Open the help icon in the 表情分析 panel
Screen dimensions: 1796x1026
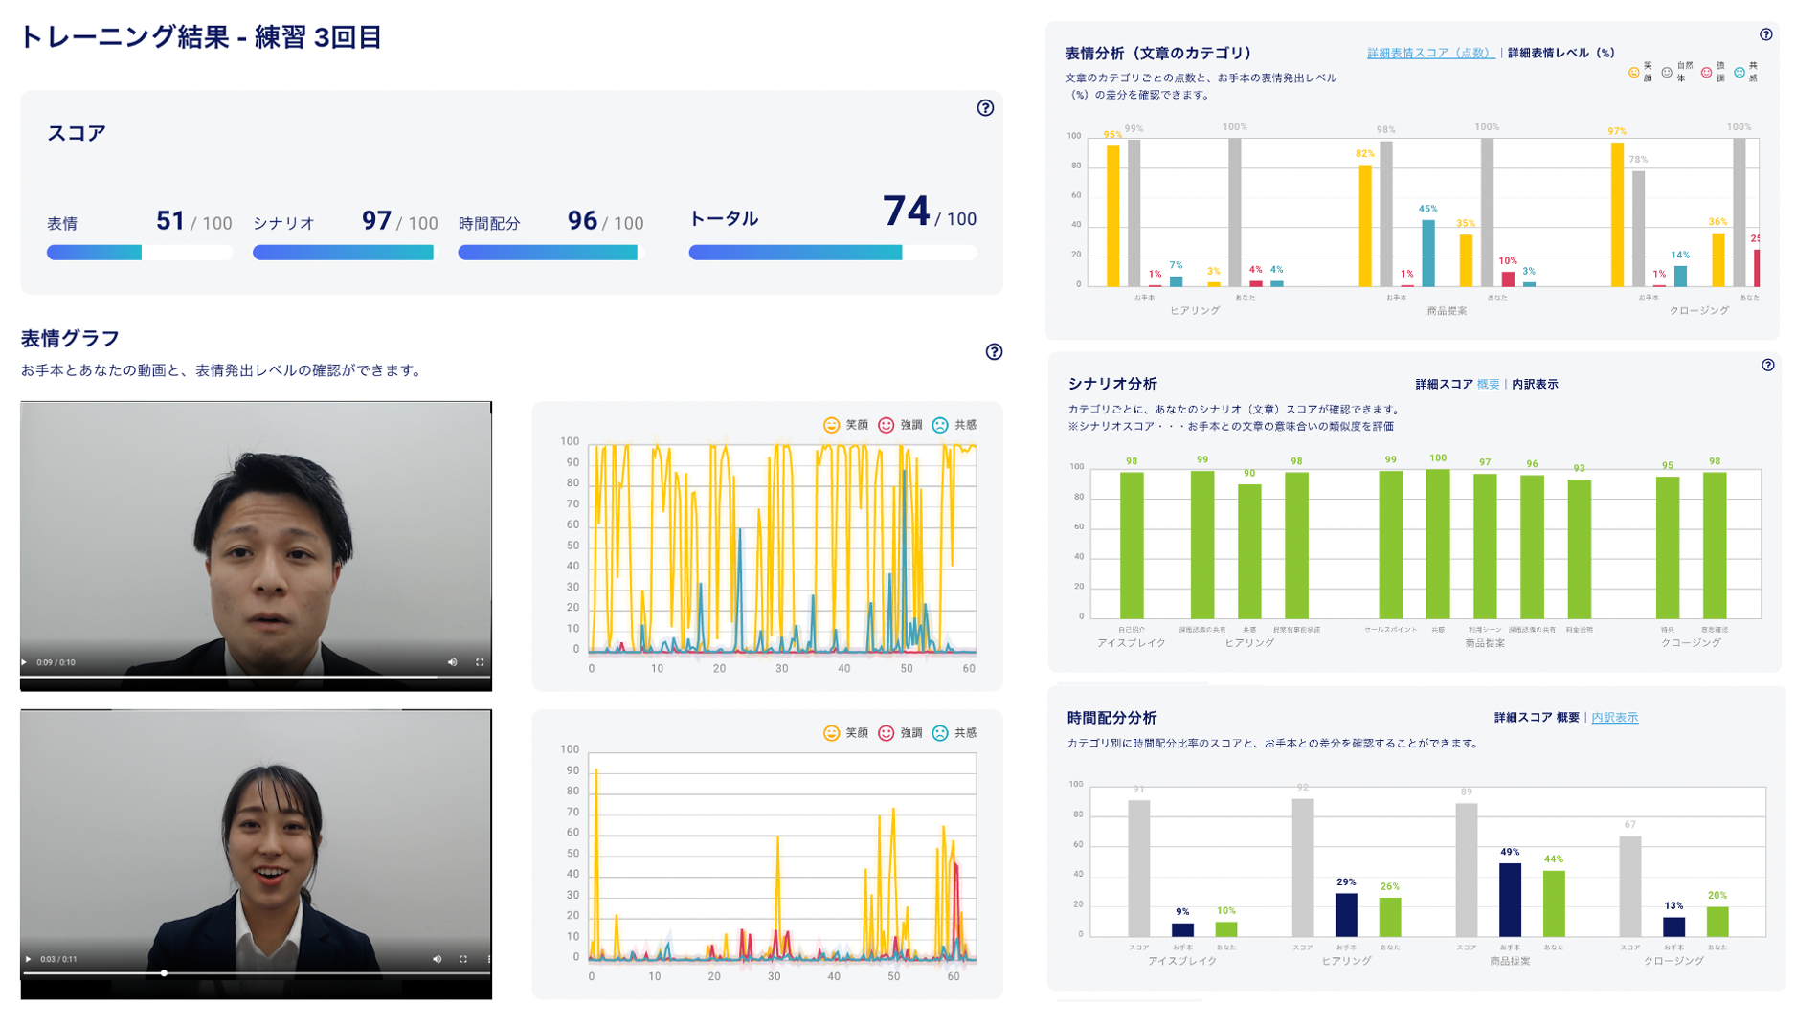1766,34
